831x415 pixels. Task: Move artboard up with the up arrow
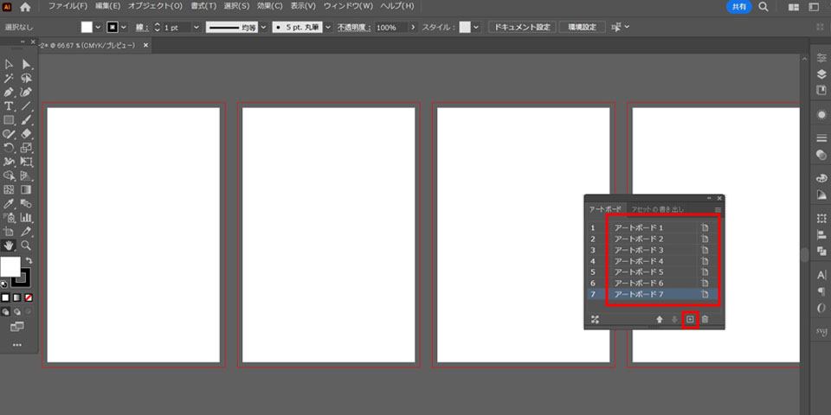(x=660, y=320)
